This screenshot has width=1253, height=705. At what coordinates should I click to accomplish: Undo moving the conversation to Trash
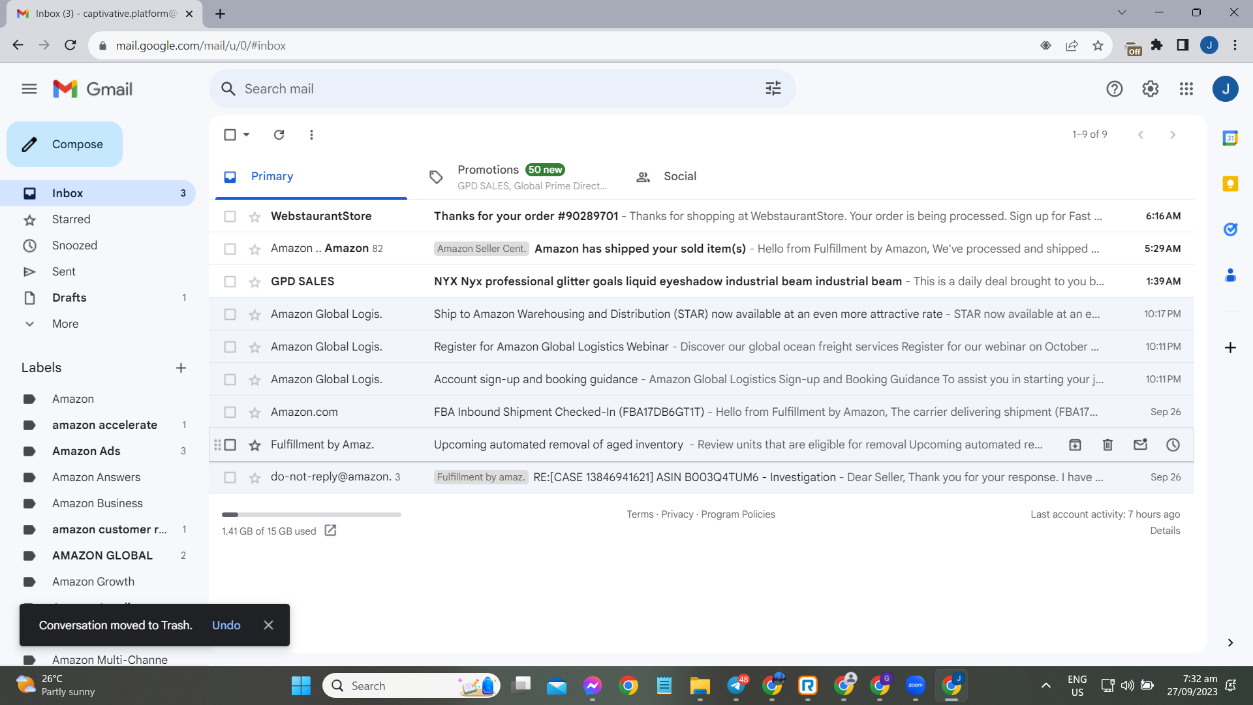click(x=226, y=625)
